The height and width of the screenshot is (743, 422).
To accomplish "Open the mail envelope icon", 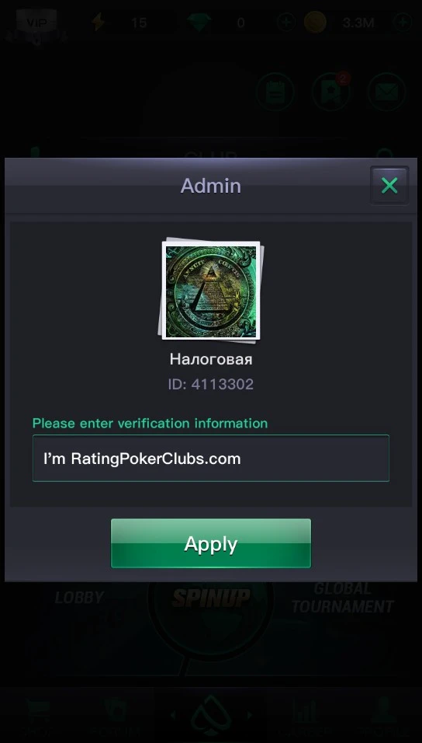I will point(386,92).
